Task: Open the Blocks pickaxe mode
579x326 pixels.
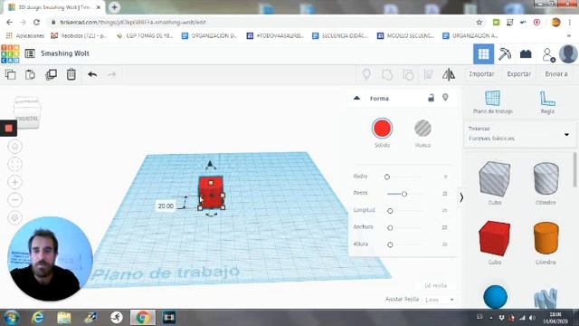Action: click(505, 54)
